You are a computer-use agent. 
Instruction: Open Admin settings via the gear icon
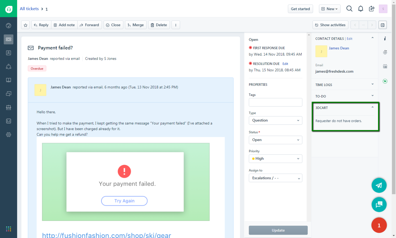point(8,135)
